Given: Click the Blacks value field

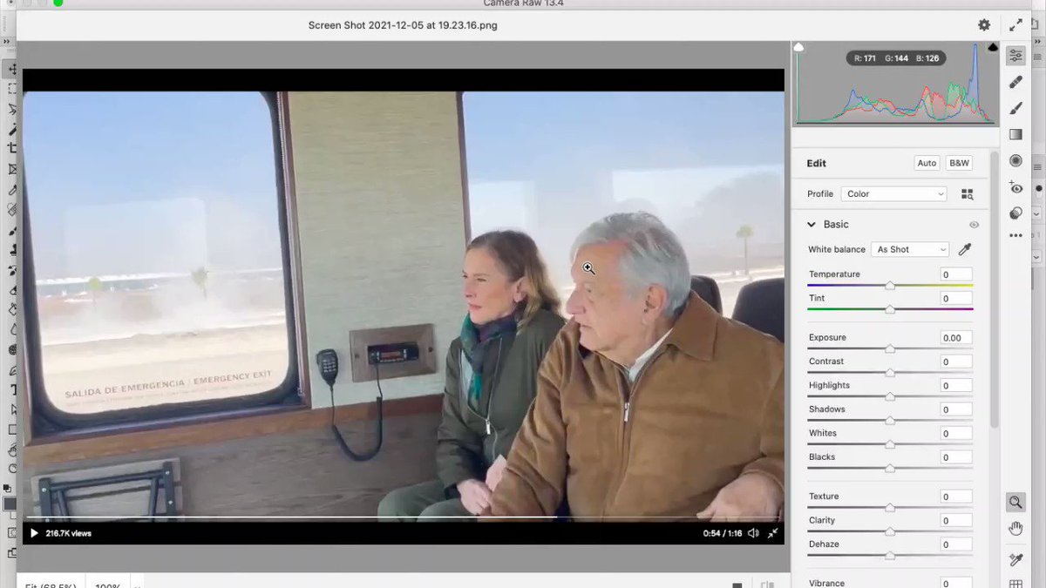Looking at the screenshot, I should (x=955, y=457).
